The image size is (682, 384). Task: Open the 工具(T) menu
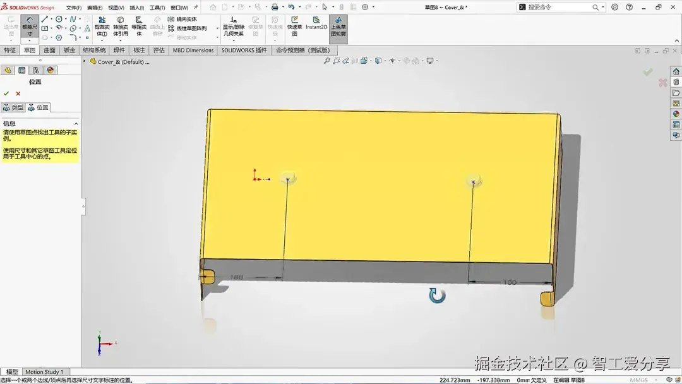click(157, 8)
